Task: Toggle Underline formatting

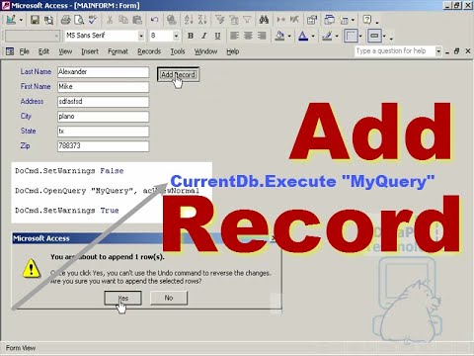Action: (x=217, y=36)
